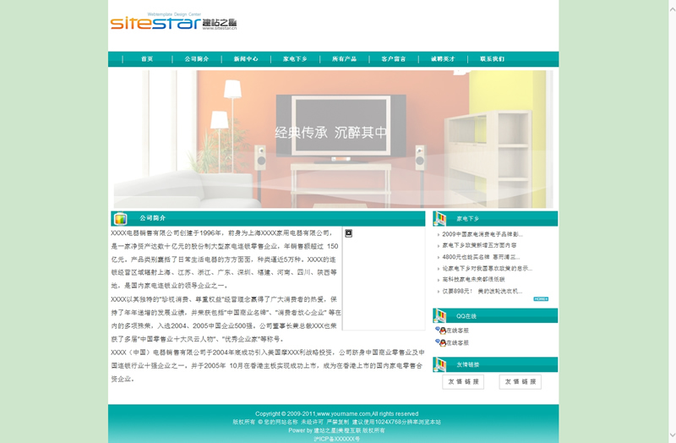The image size is (676, 443).
Task: Open 客户留言 in the navigation bar
Action: click(394, 59)
